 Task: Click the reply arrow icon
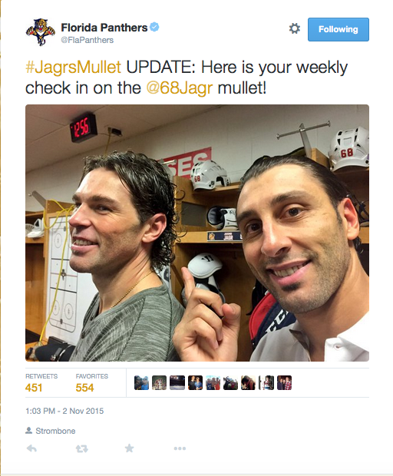(x=32, y=448)
